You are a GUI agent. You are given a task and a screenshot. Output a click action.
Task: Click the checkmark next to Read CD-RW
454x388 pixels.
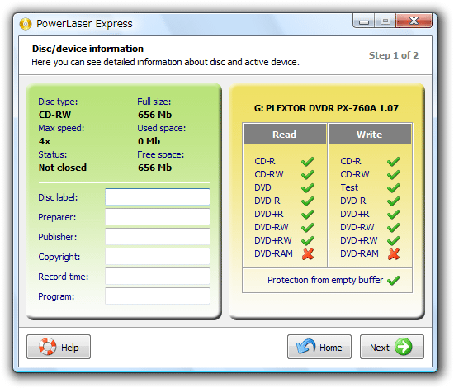point(308,175)
